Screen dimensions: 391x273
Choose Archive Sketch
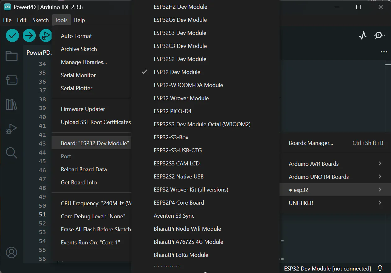coord(92,49)
